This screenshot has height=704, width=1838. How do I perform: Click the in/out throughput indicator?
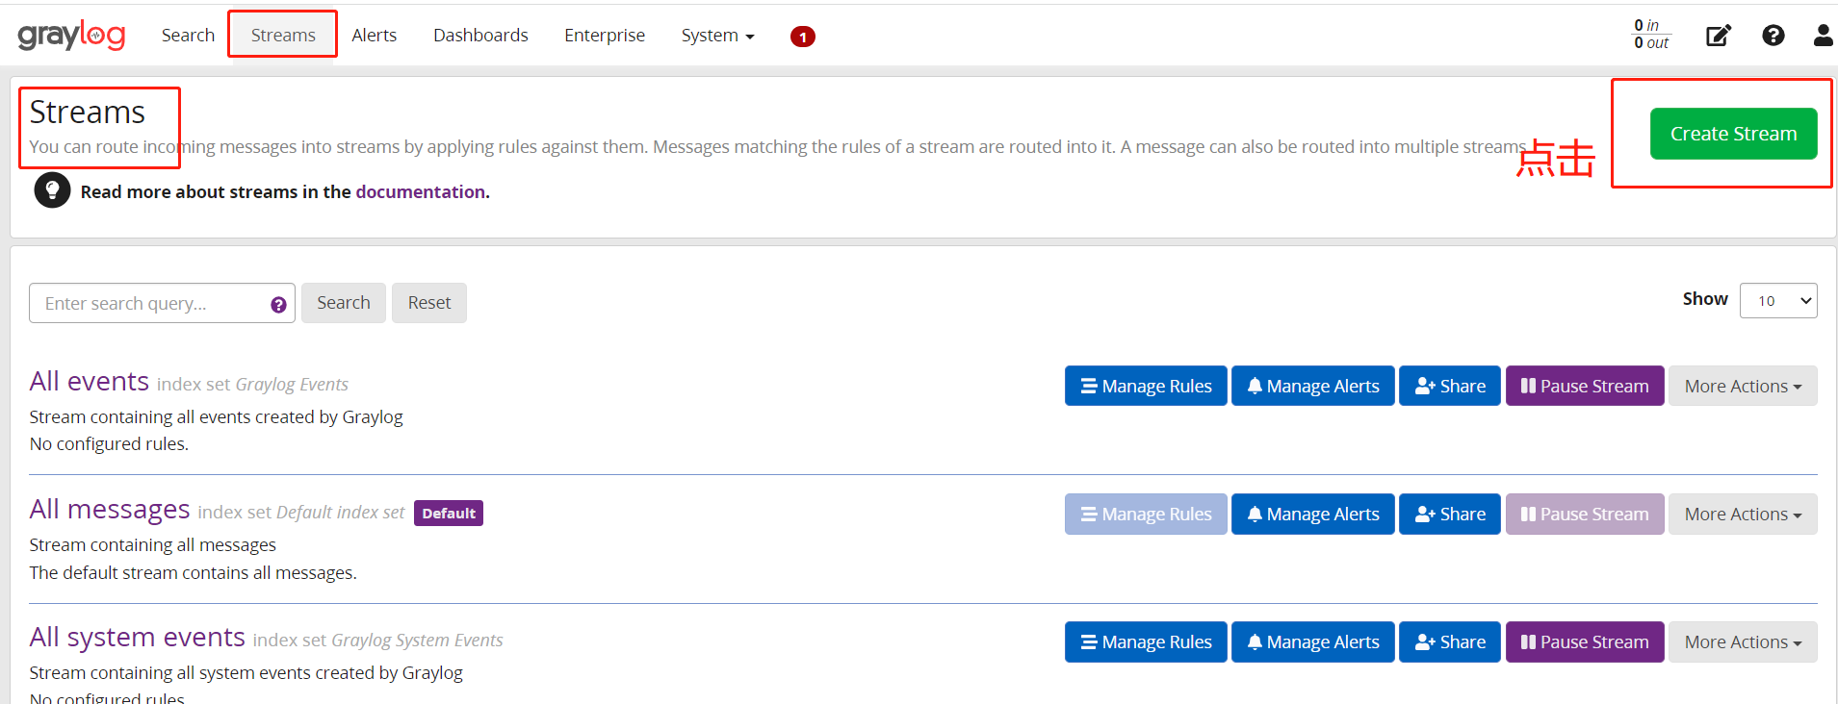pyautogui.click(x=1651, y=34)
